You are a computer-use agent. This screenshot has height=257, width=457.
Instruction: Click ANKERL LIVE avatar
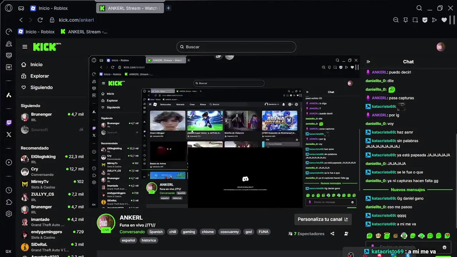pos(106,223)
